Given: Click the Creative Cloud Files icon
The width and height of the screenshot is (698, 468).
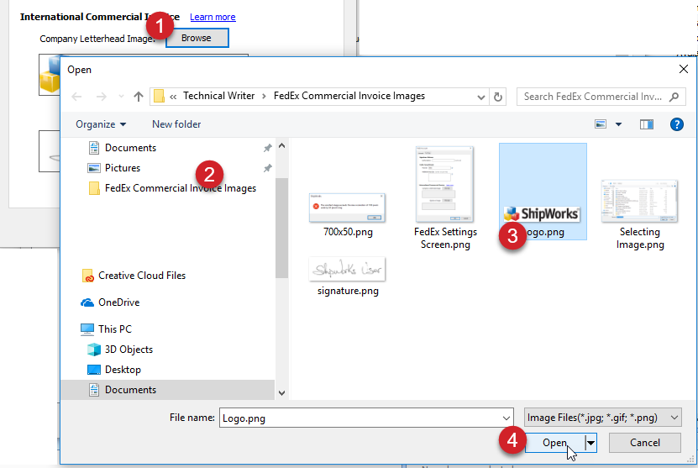Looking at the screenshot, I should click(x=87, y=276).
